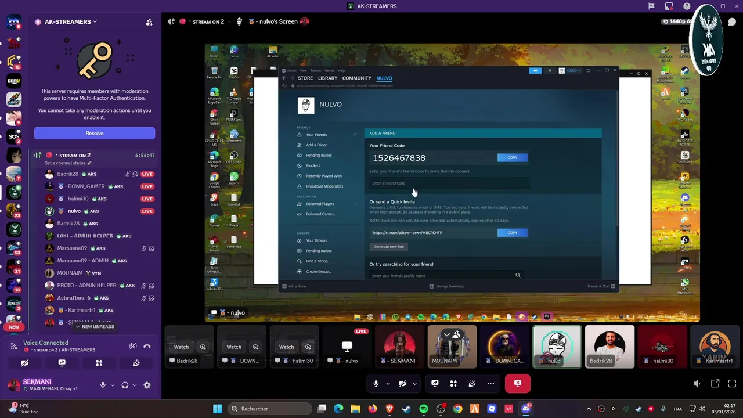Pop out halimi30 stream preview
Image resolution: width=743 pixels, height=418 pixels.
[308, 347]
